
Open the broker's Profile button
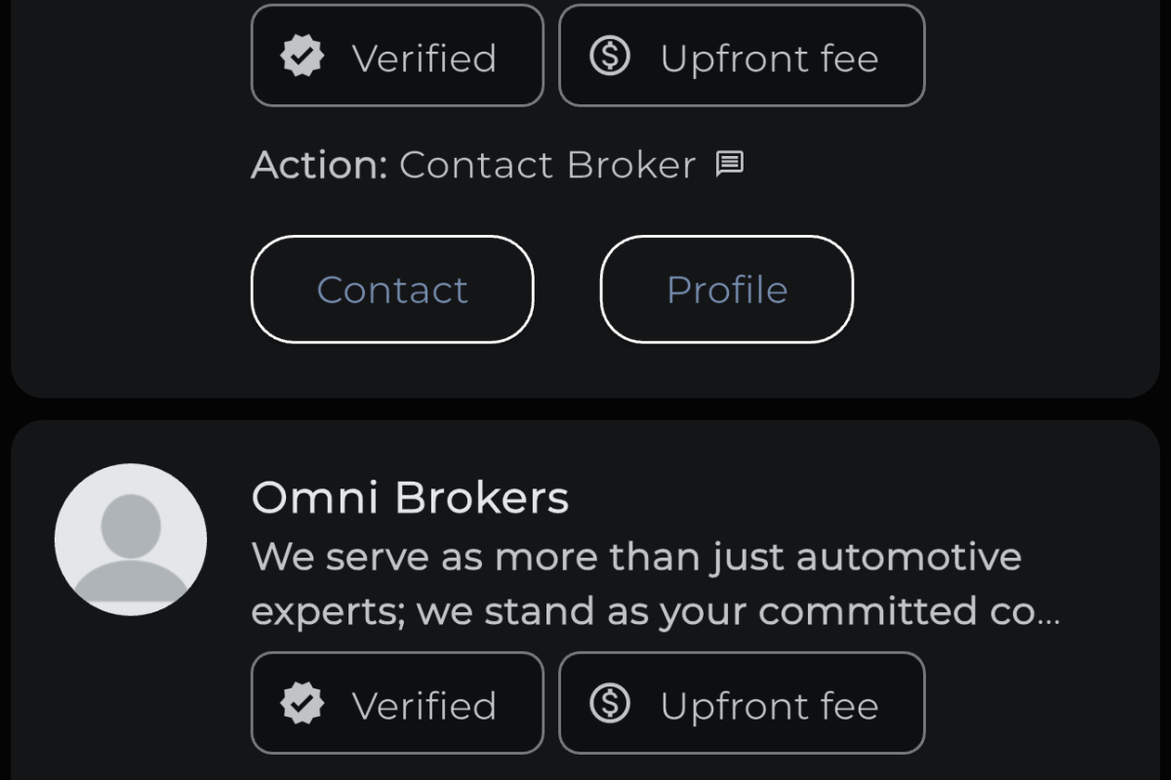727,290
